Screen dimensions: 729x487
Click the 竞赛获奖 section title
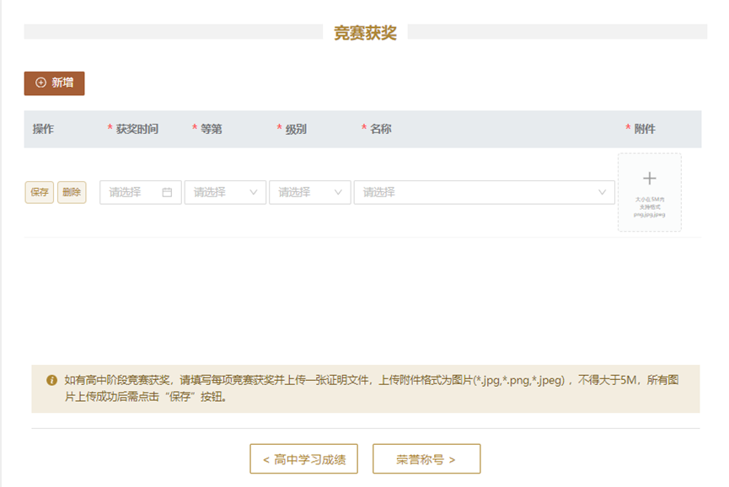pos(365,33)
